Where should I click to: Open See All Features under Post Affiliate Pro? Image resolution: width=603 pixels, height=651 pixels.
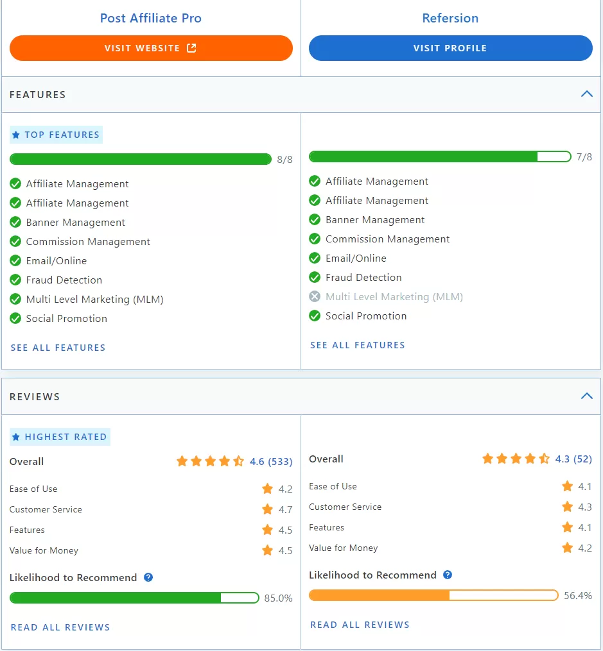click(x=57, y=347)
